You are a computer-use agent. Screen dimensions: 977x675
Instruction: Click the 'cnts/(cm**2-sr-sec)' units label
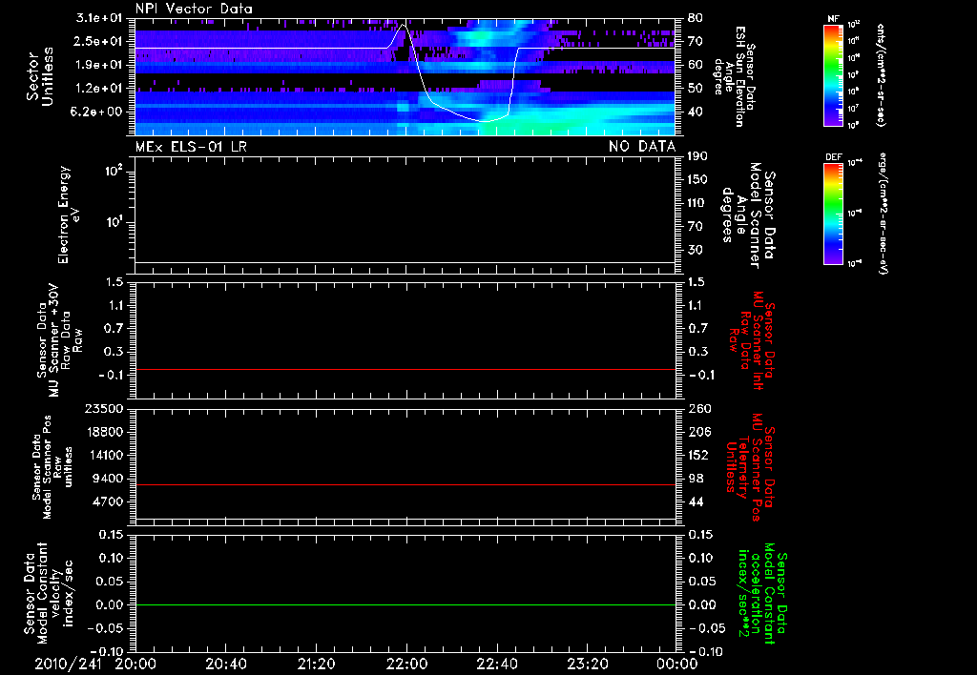pyautogui.click(x=881, y=75)
